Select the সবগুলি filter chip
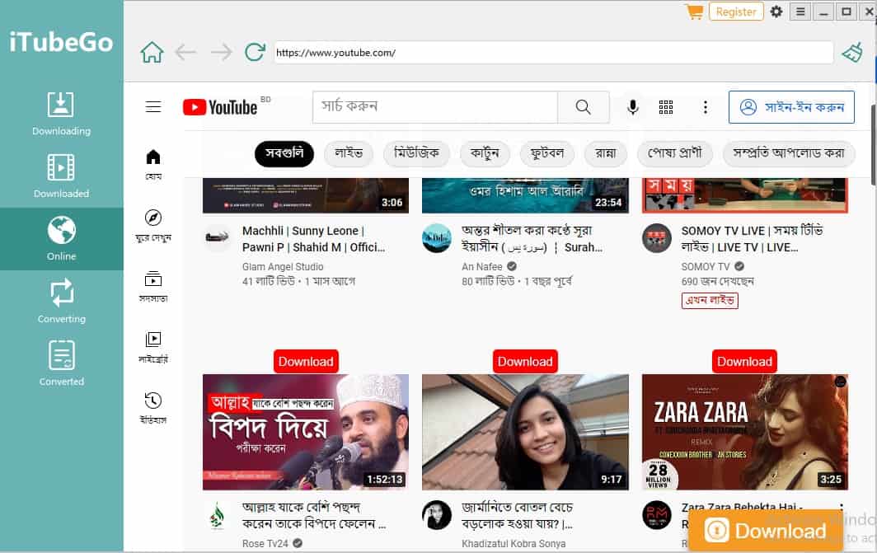 coord(284,154)
